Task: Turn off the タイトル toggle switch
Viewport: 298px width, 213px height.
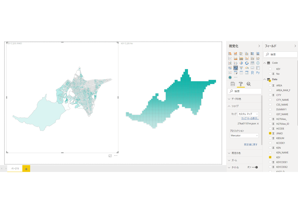Action: point(255,167)
